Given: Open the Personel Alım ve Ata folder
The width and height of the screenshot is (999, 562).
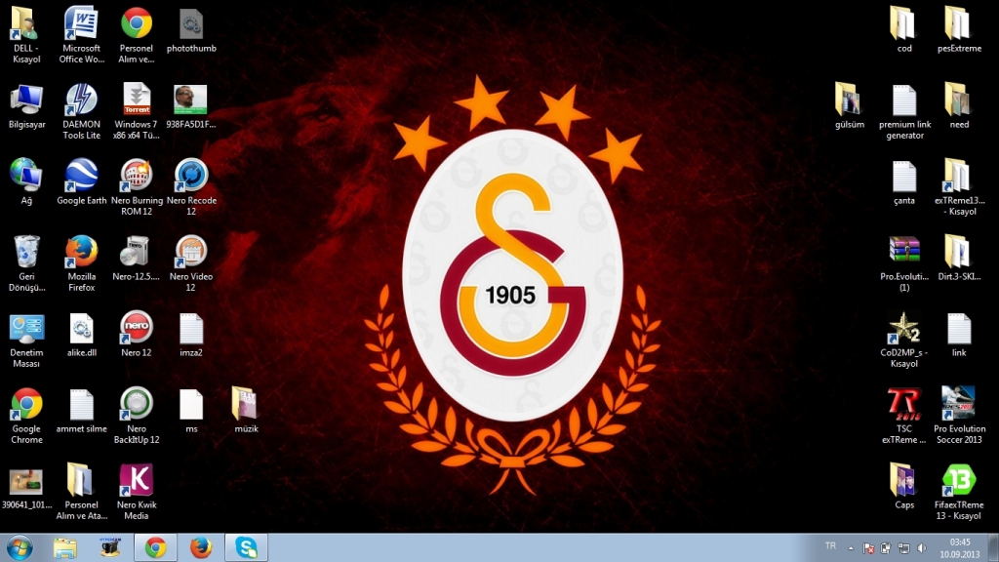Looking at the screenshot, I should tap(82, 492).
